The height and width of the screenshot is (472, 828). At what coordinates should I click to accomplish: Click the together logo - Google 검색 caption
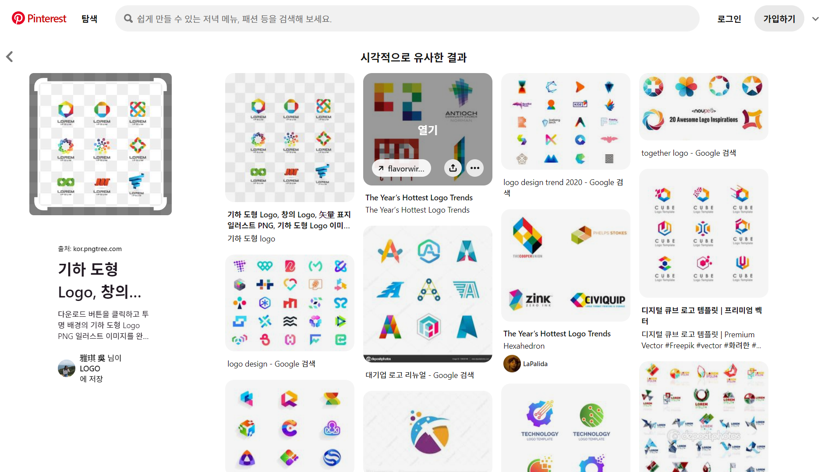688,153
